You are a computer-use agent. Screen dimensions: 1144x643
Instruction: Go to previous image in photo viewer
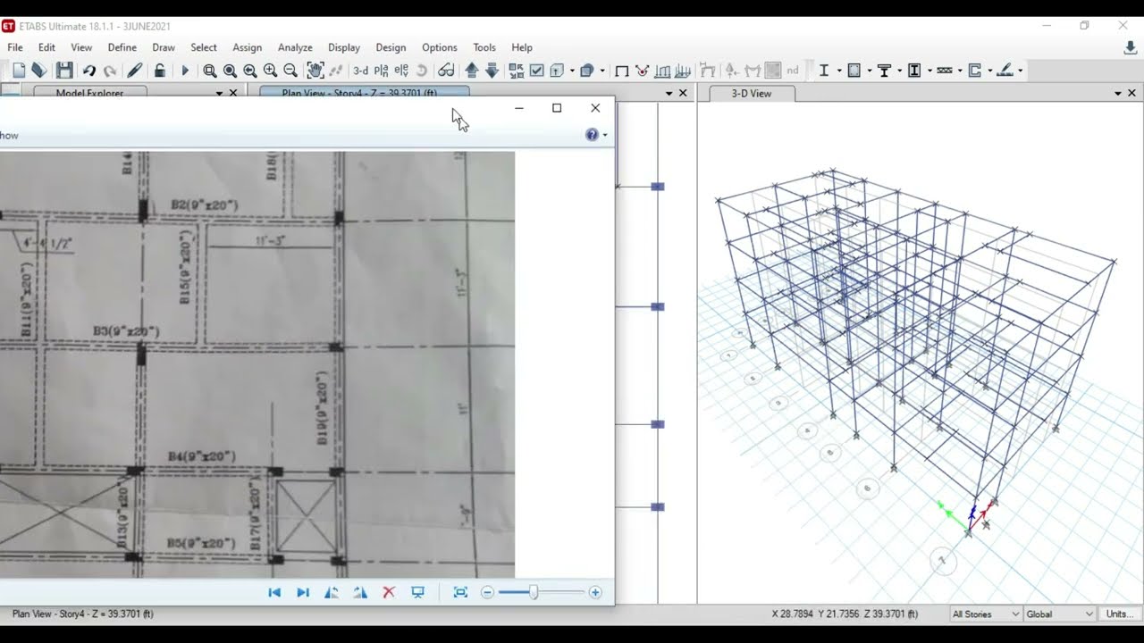click(274, 592)
